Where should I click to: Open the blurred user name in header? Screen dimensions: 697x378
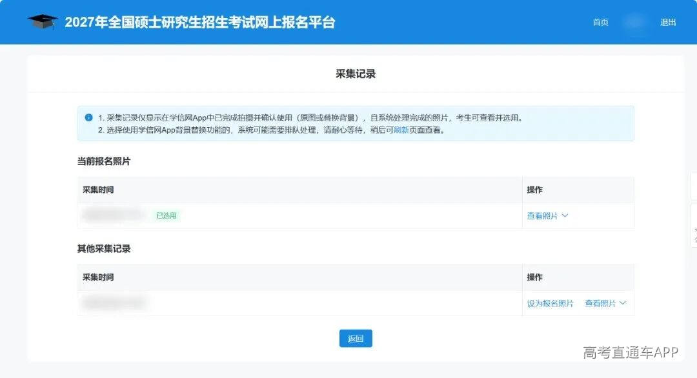point(634,22)
